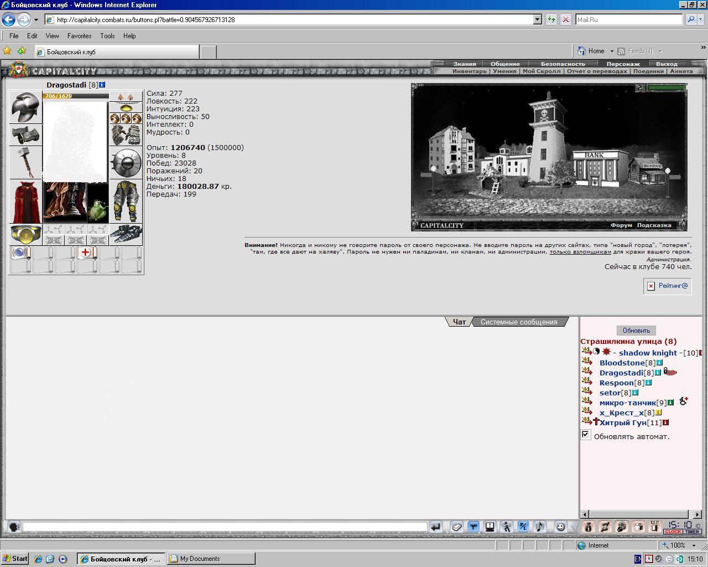Open the address bar dropdown arrow
Screen dimensions: 708x567
[537, 19]
